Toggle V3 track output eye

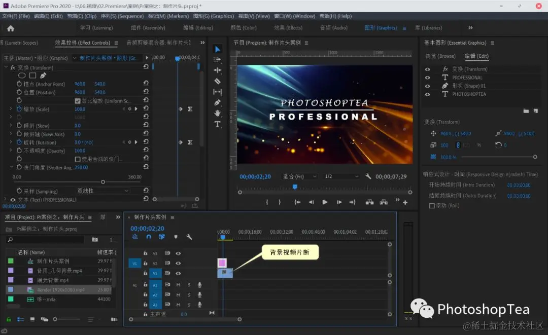pyautogui.click(x=178, y=253)
